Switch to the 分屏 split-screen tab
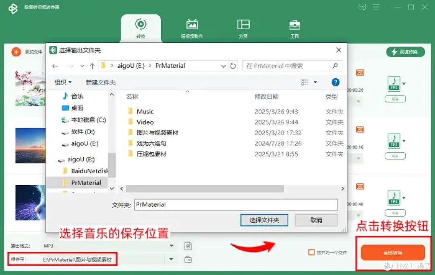The image size is (435, 275). point(243,29)
